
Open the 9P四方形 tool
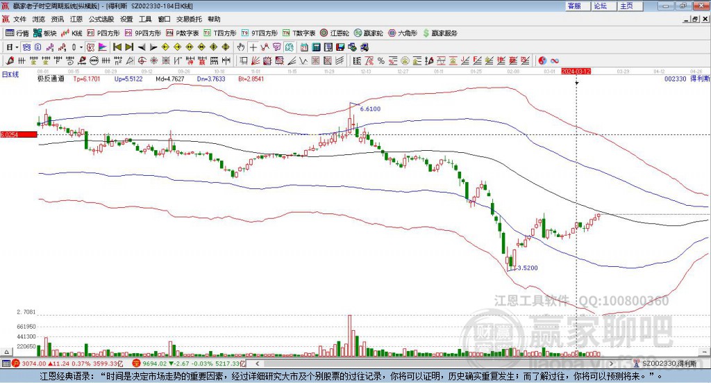tap(143, 33)
